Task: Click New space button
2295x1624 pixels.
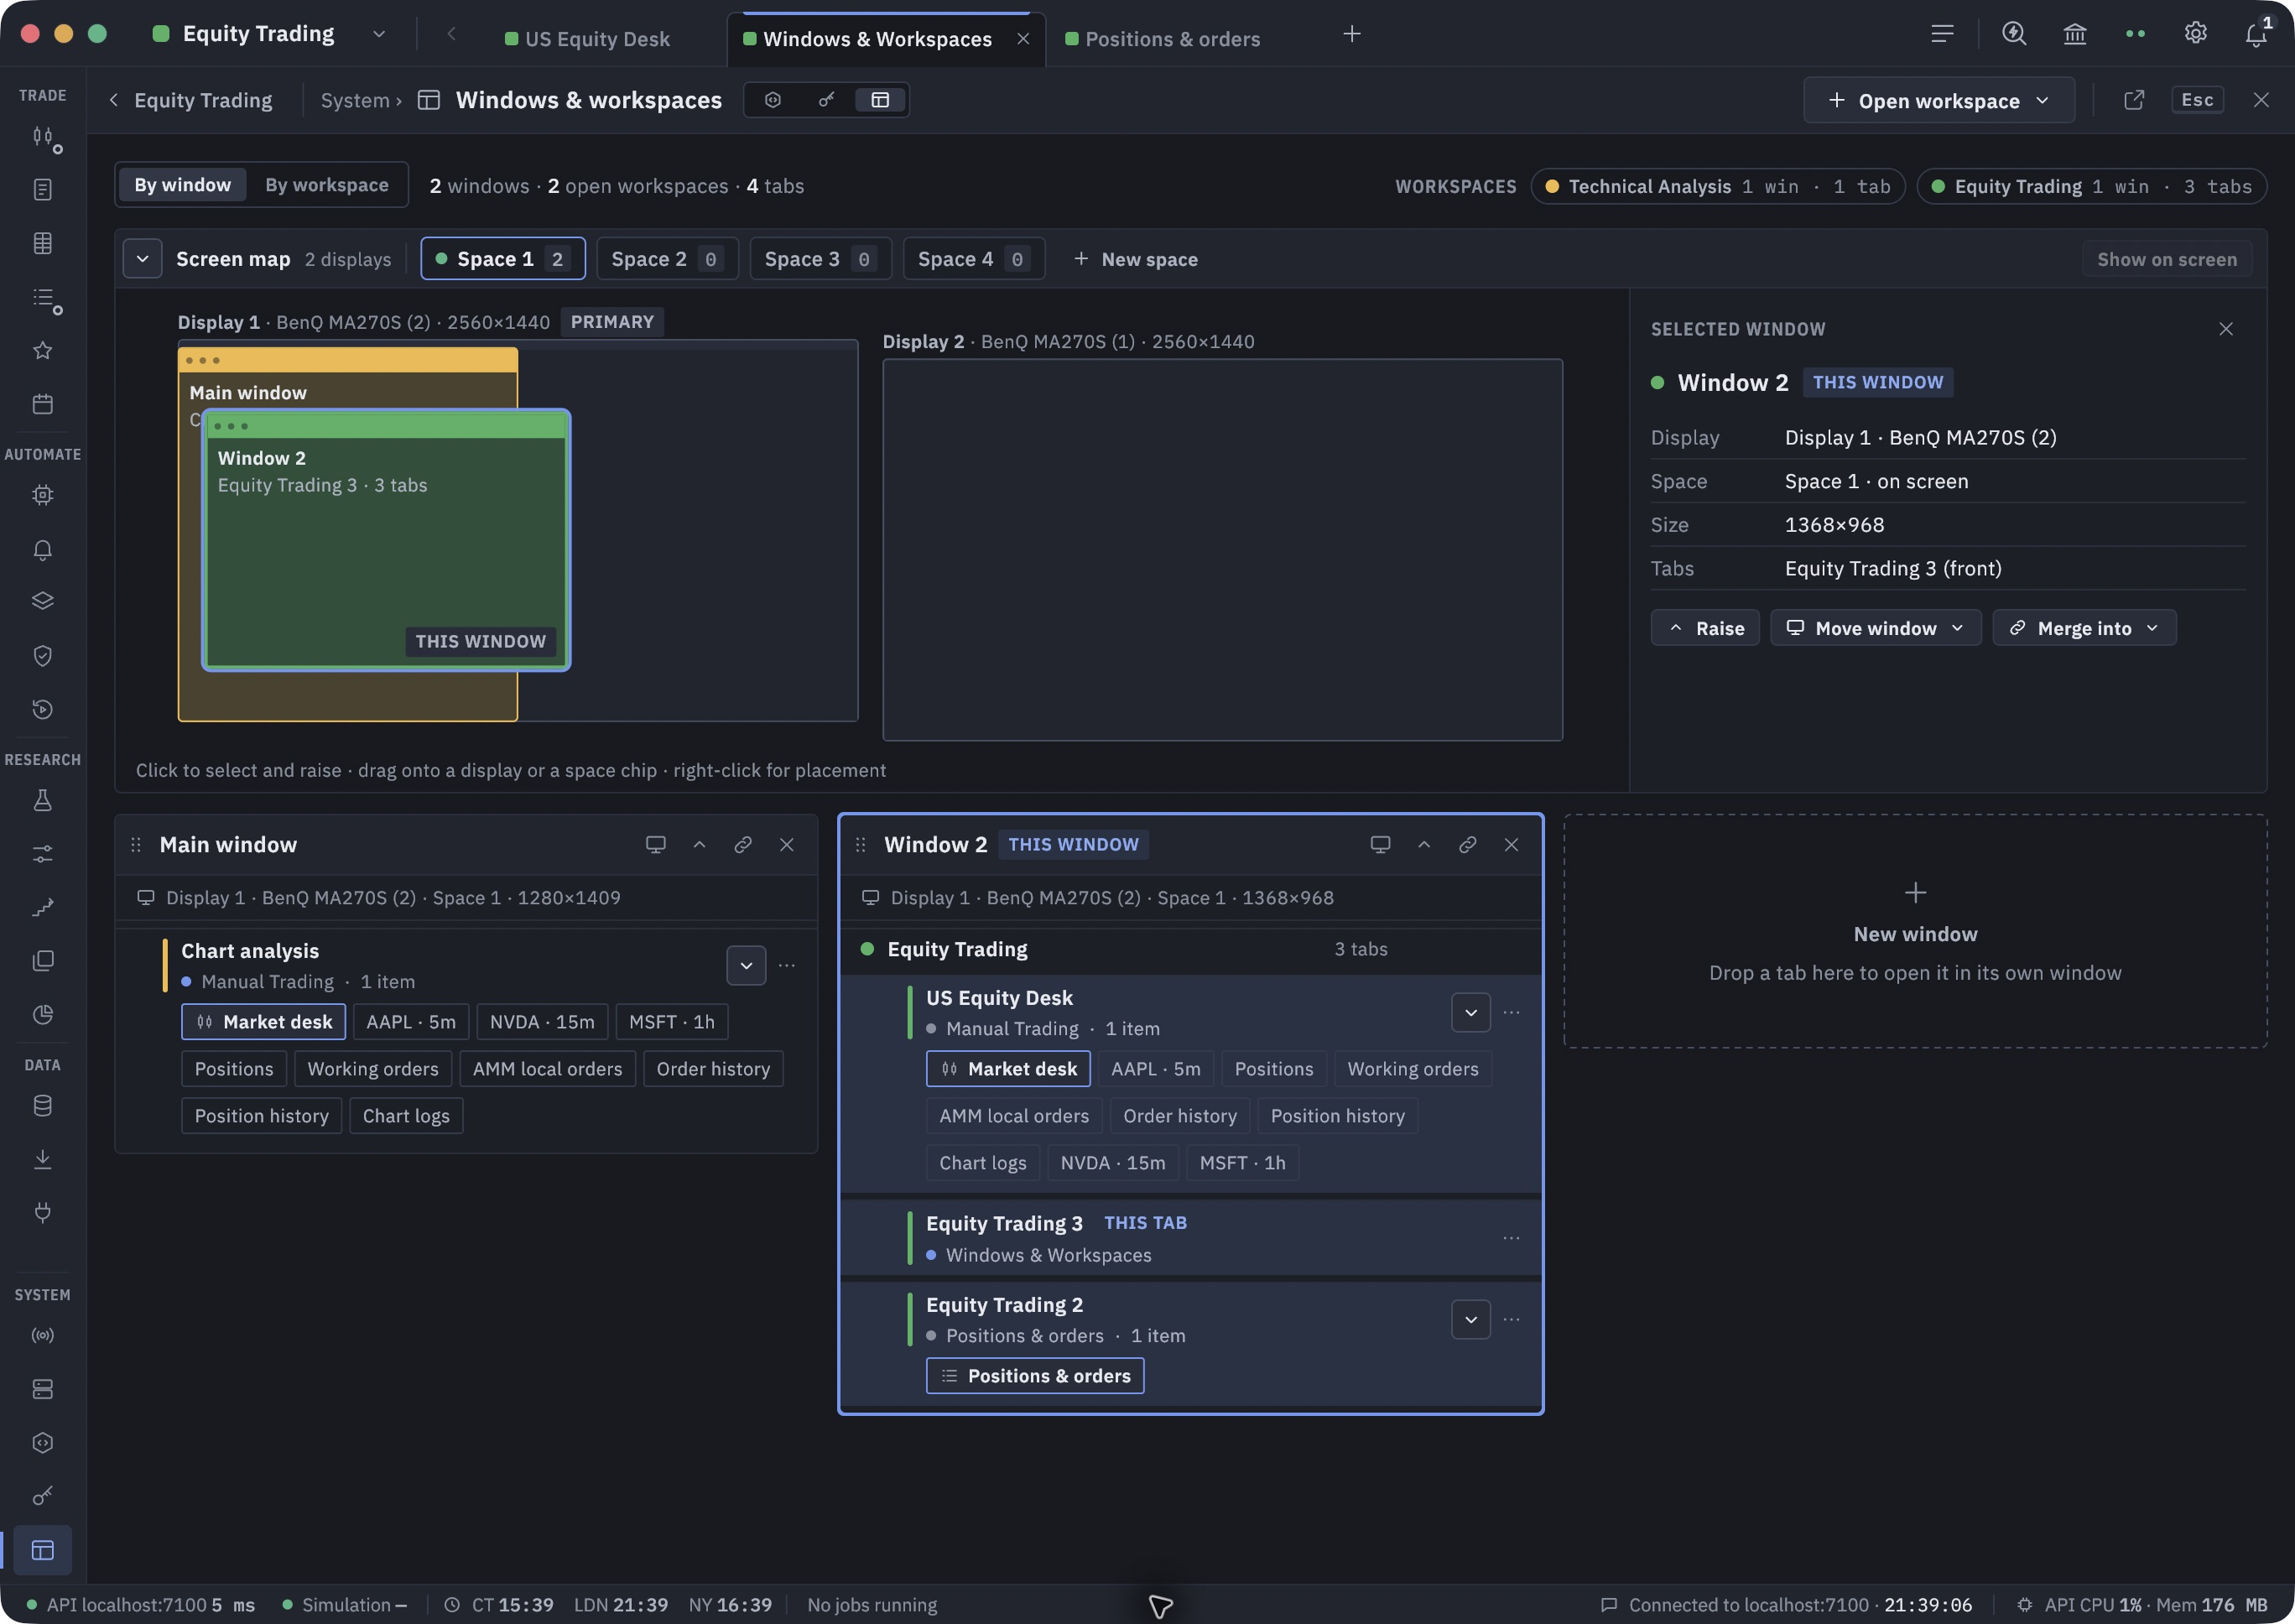Action: tap(1135, 259)
